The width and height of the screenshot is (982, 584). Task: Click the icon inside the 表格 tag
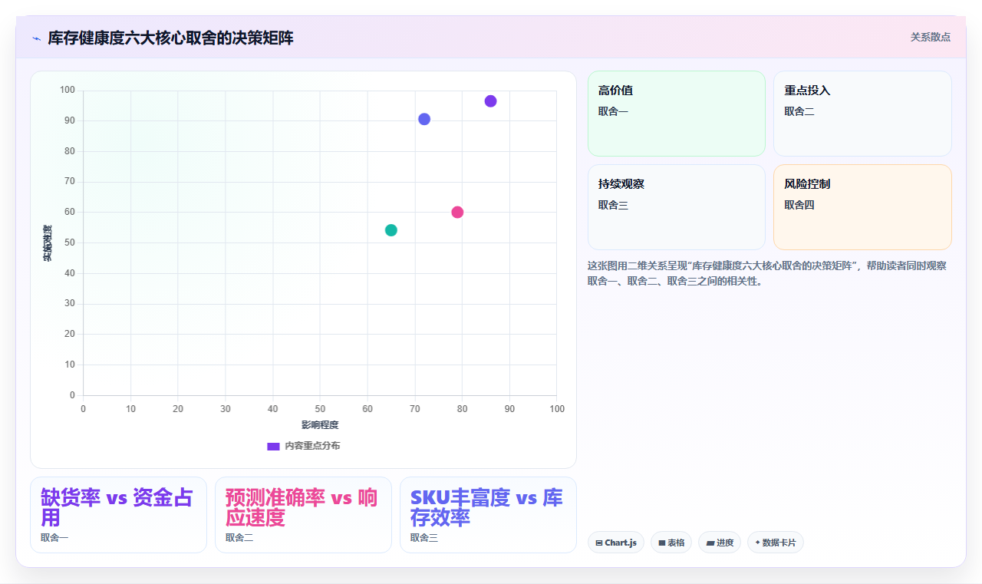click(662, 543)
